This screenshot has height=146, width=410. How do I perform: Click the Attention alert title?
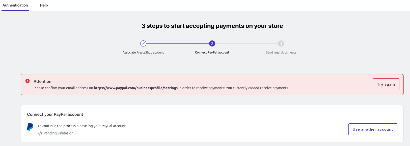coord(42,81)
